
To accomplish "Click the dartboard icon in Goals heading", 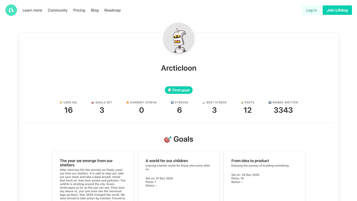I will pos(168,139).
